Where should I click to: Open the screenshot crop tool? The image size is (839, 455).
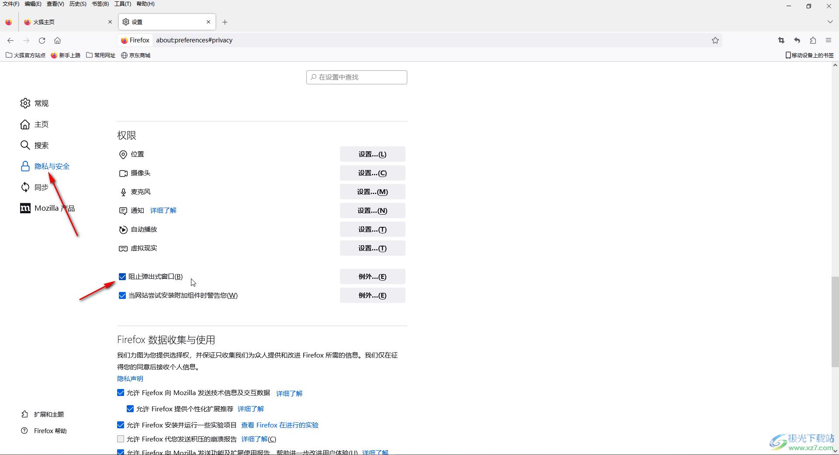[781, 40]
